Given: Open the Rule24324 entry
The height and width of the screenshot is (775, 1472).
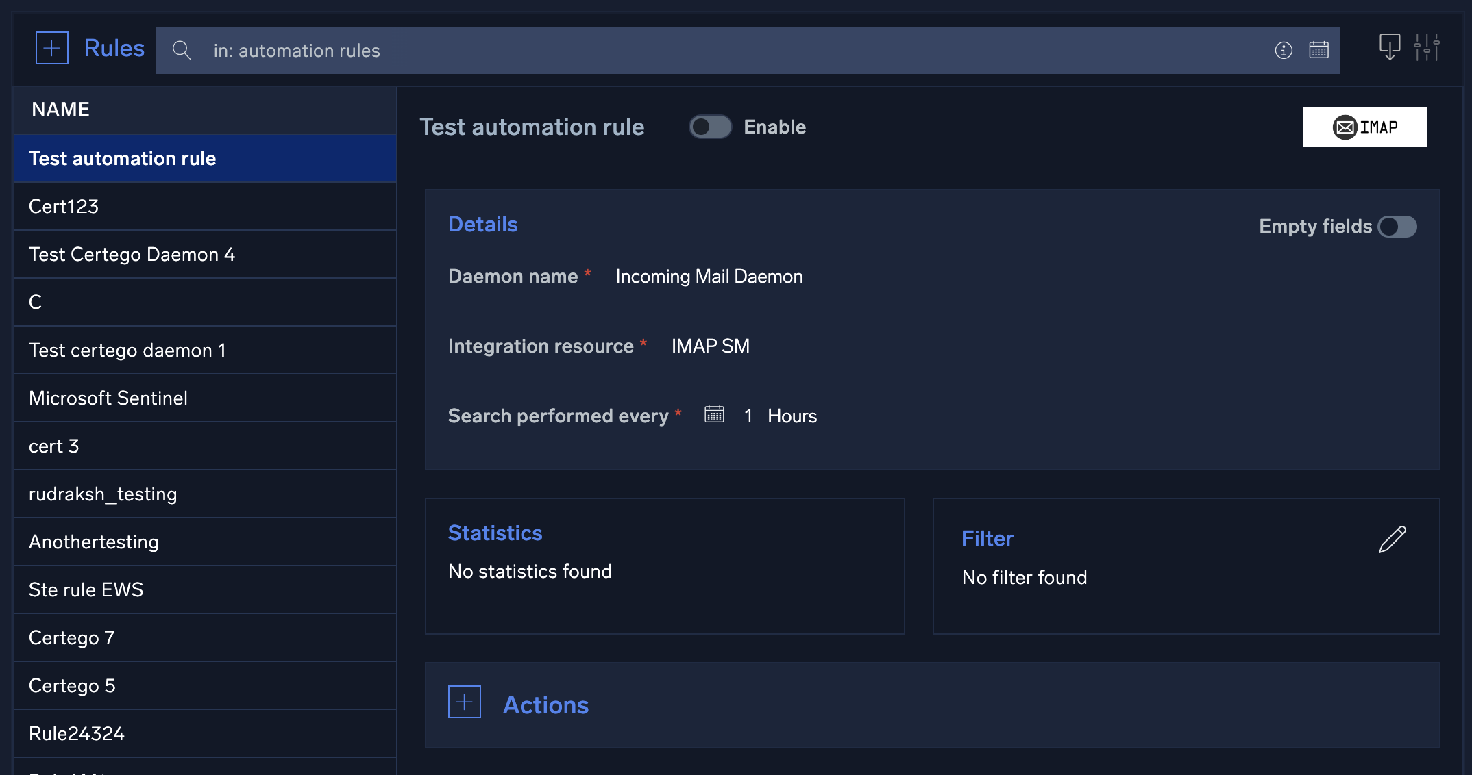Looking at the screenshot, I should point(205,733).
